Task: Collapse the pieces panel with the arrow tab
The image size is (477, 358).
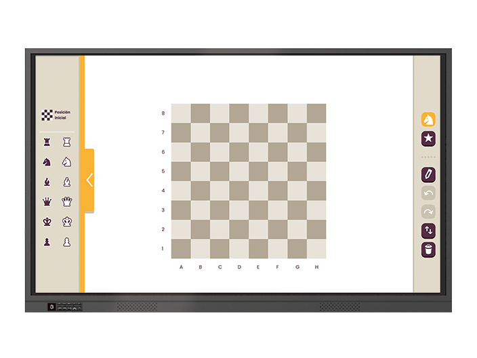Action: tap(89, 180)
